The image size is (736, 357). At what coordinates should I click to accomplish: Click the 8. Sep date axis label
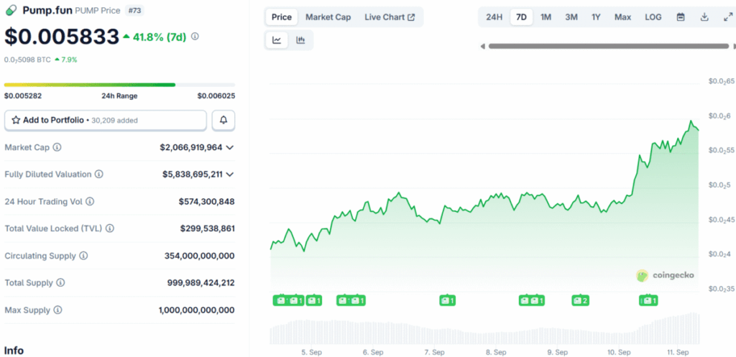tap(496, 352)
